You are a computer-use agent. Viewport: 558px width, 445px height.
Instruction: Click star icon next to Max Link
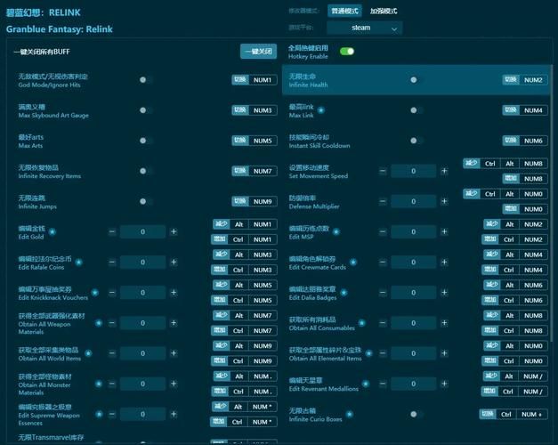pyautogui.click(x=321, y=110)
